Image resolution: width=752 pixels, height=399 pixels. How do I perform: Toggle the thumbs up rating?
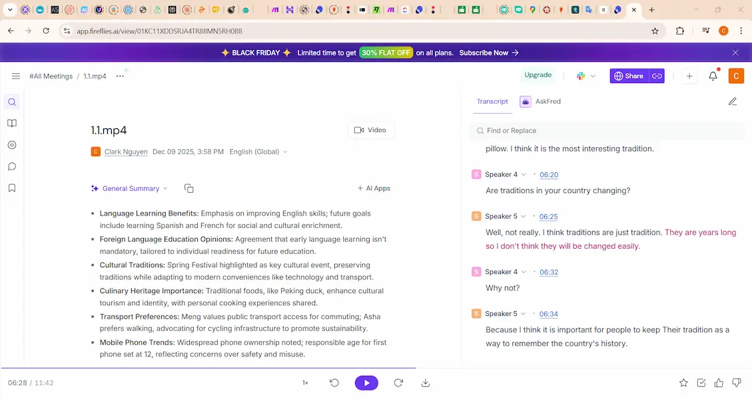pos(719,383)
